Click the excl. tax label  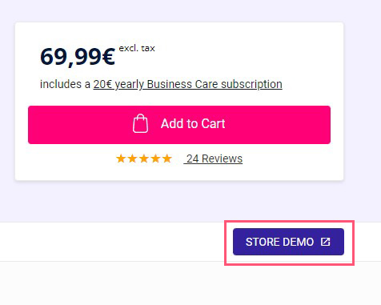click(137, 48)
